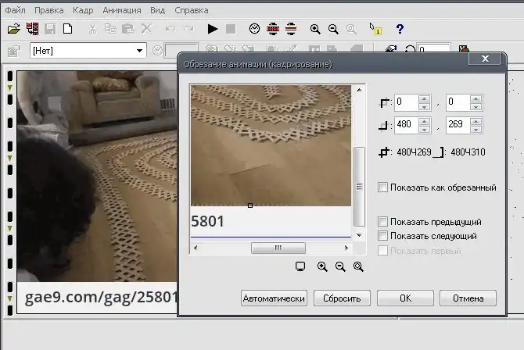Viewport: 524px width, 350px height.
Task: Open the 'Кадр' menu
Action: 82,11
